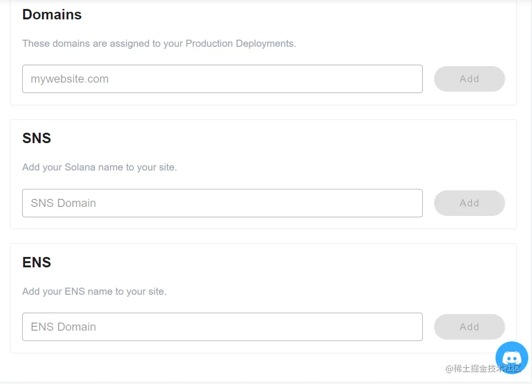This screenshot has width=532, height=384.
Task: Click the Domains section heading
Action: (x=52, y=15)
